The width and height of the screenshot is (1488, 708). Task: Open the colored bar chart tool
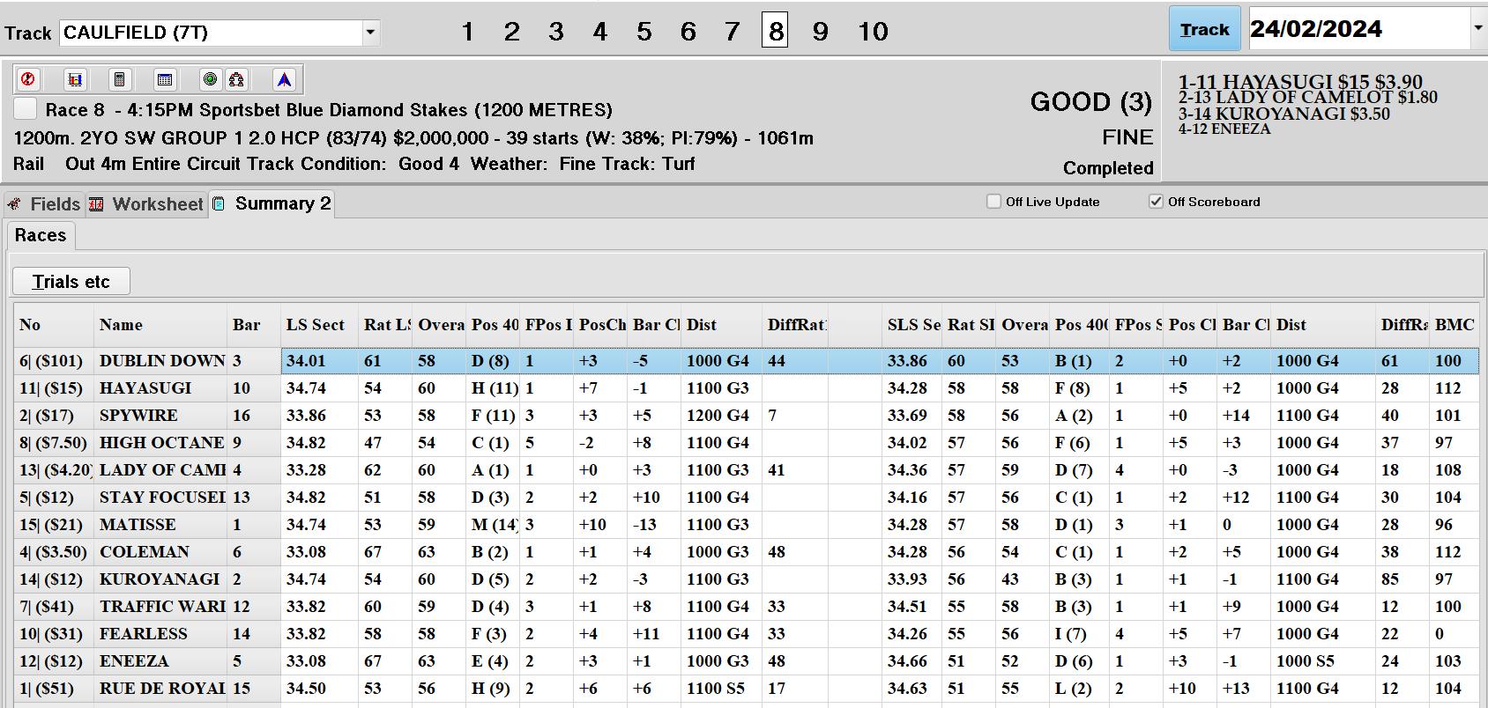coord(76,80)
